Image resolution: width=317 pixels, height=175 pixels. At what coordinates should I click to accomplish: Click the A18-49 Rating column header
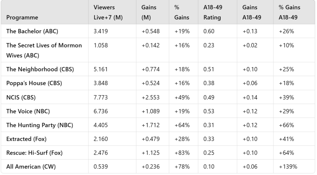pyautogui.click(x=212, y=13)
